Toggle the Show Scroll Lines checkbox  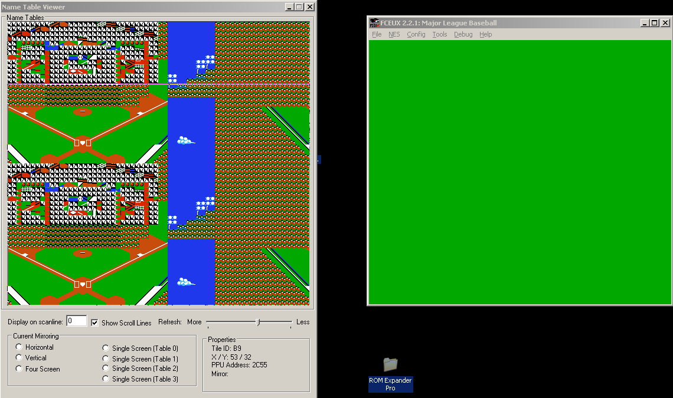coord(95,323)
